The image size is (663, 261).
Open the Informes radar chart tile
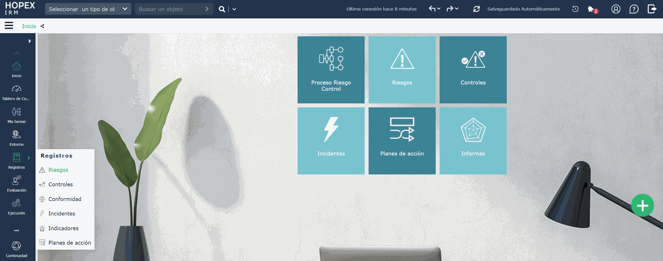pyautogui.click(x=473, y=141)
